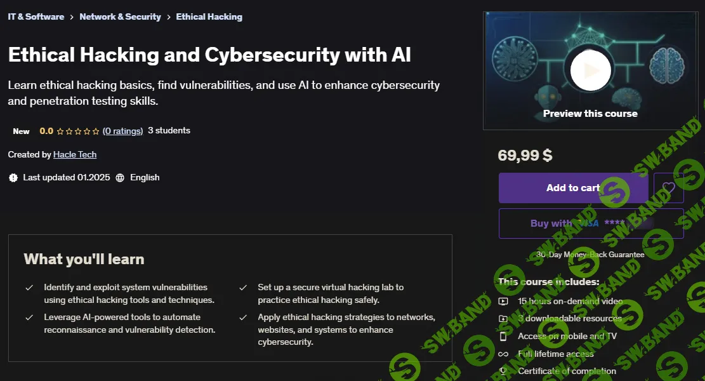705x381 pixels.
Task: Visit the Hacle Tech instructor profile
Action: (x=74, y=154)
